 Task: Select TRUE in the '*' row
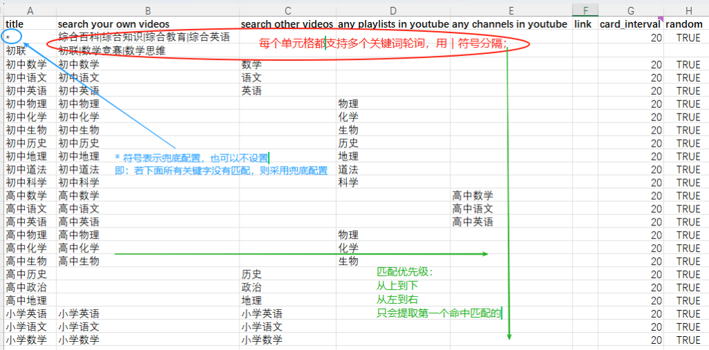click(x=686, y=38)
